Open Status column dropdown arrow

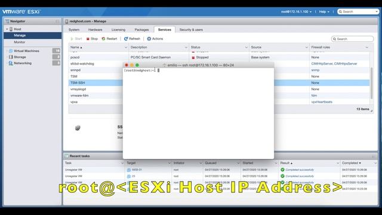click(x=246, y=47)
